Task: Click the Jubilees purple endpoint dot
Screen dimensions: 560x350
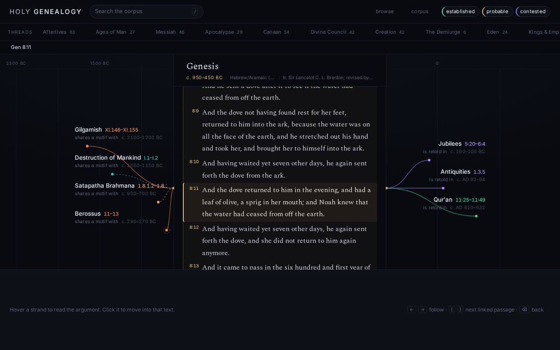Action: [429, 160]
